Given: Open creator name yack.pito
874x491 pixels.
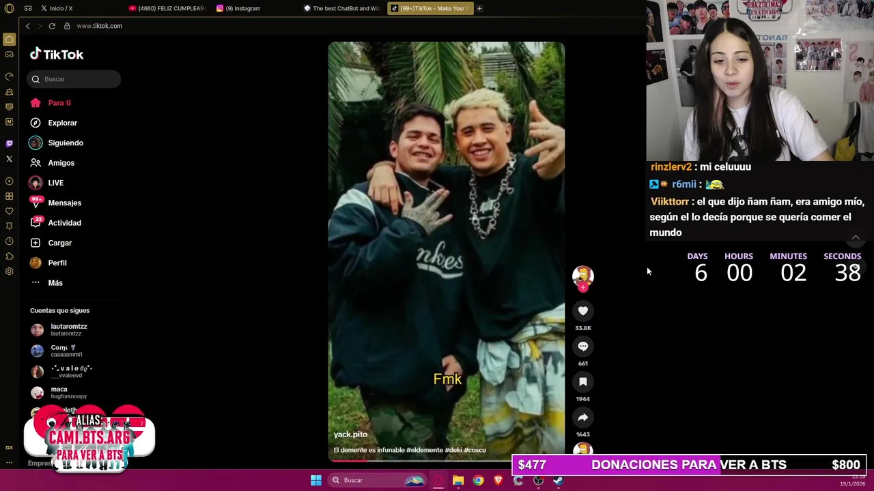Looking at the screenshot, I should pos(350,434).
